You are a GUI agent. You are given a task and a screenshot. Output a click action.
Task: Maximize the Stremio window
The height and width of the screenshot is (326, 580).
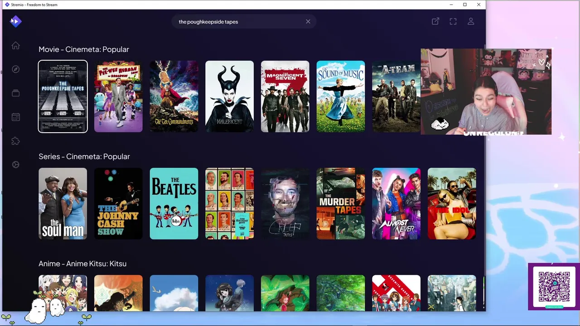(x=465, y=5)
